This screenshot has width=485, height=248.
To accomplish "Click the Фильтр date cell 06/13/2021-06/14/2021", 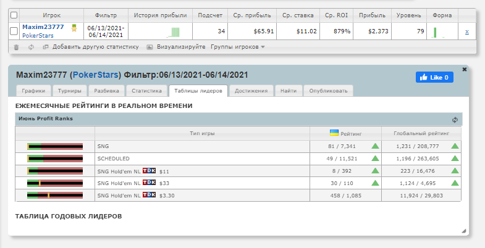I will pos(106,31).
